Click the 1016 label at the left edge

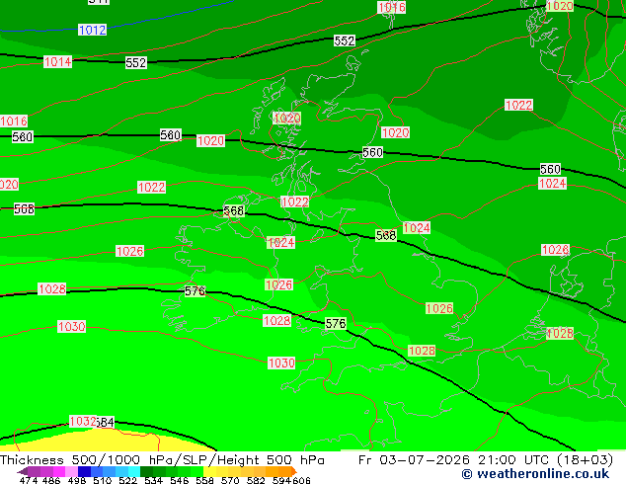[14, 121]
